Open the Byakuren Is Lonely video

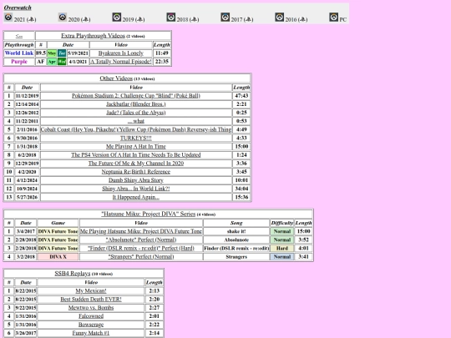[121, 53]
